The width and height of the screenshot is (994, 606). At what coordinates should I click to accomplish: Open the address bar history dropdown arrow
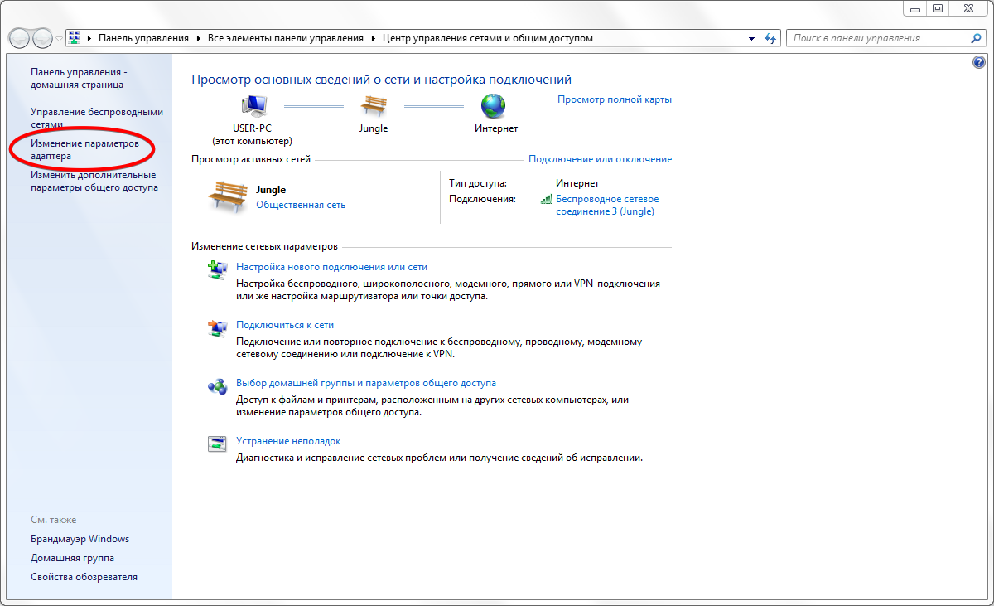pyautogui.click(x=751, y=38)
